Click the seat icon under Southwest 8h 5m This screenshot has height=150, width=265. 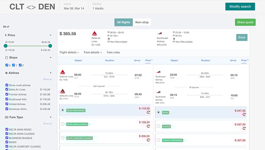[x=174, y=39]
